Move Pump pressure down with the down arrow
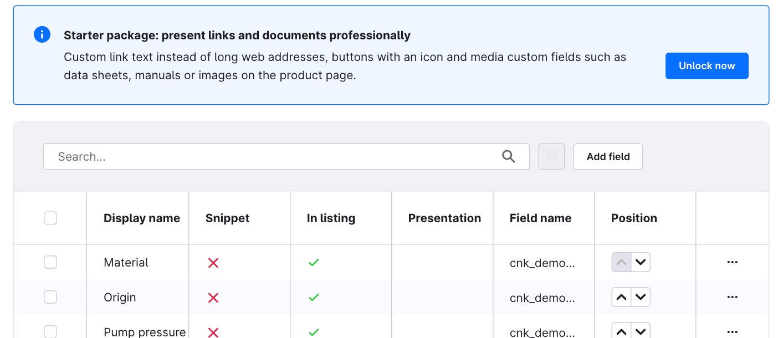This screenshot has height=338, width=783. tap(641, 331)
